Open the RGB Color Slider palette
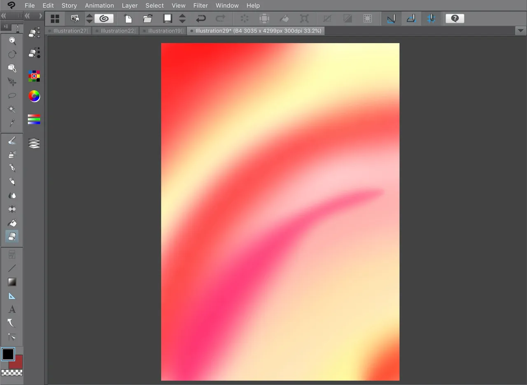This screenshot has height=385, width=527. (x=34, y=119)
